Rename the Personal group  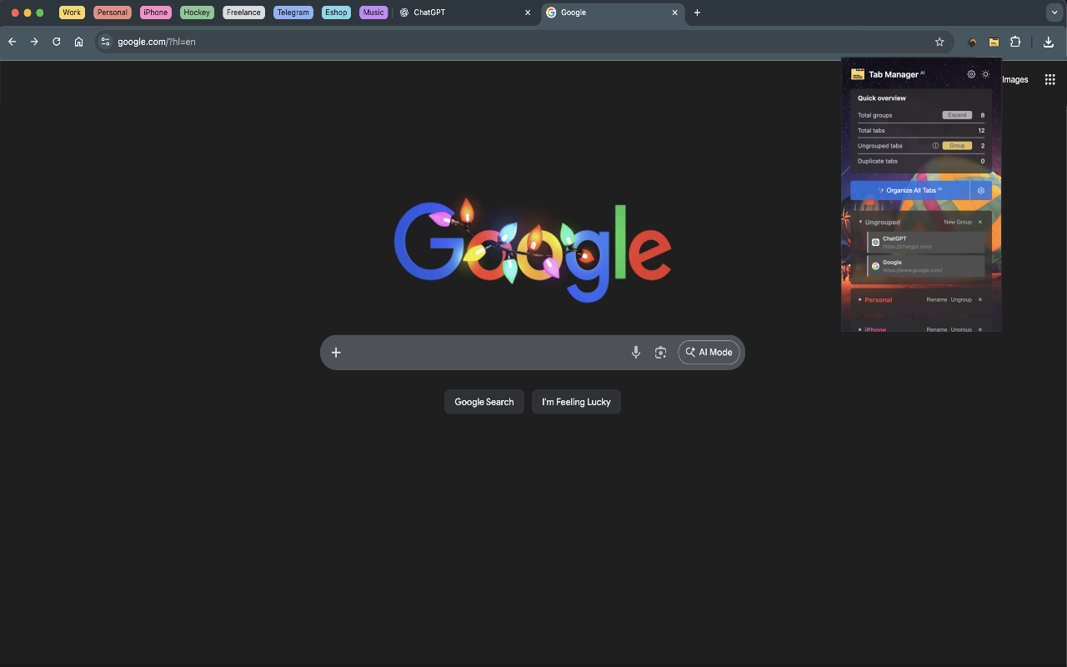coord(937,299)
